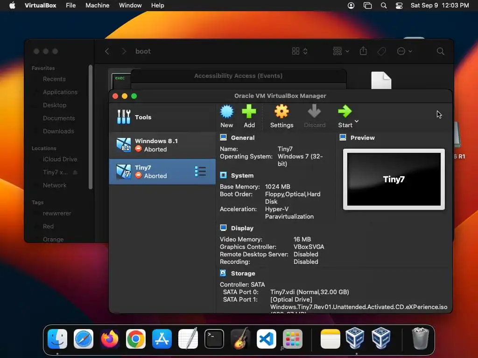This screenshot has height=358, width=478.
Task: Open Spotlight search in menu bar
Action: [x=384, y=6]
